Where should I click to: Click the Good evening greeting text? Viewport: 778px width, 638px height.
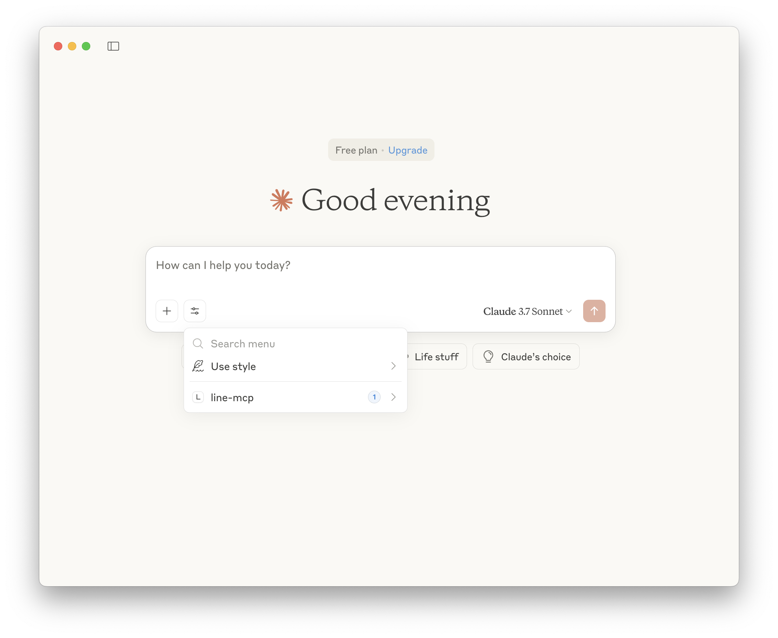(x=395, y=201)
